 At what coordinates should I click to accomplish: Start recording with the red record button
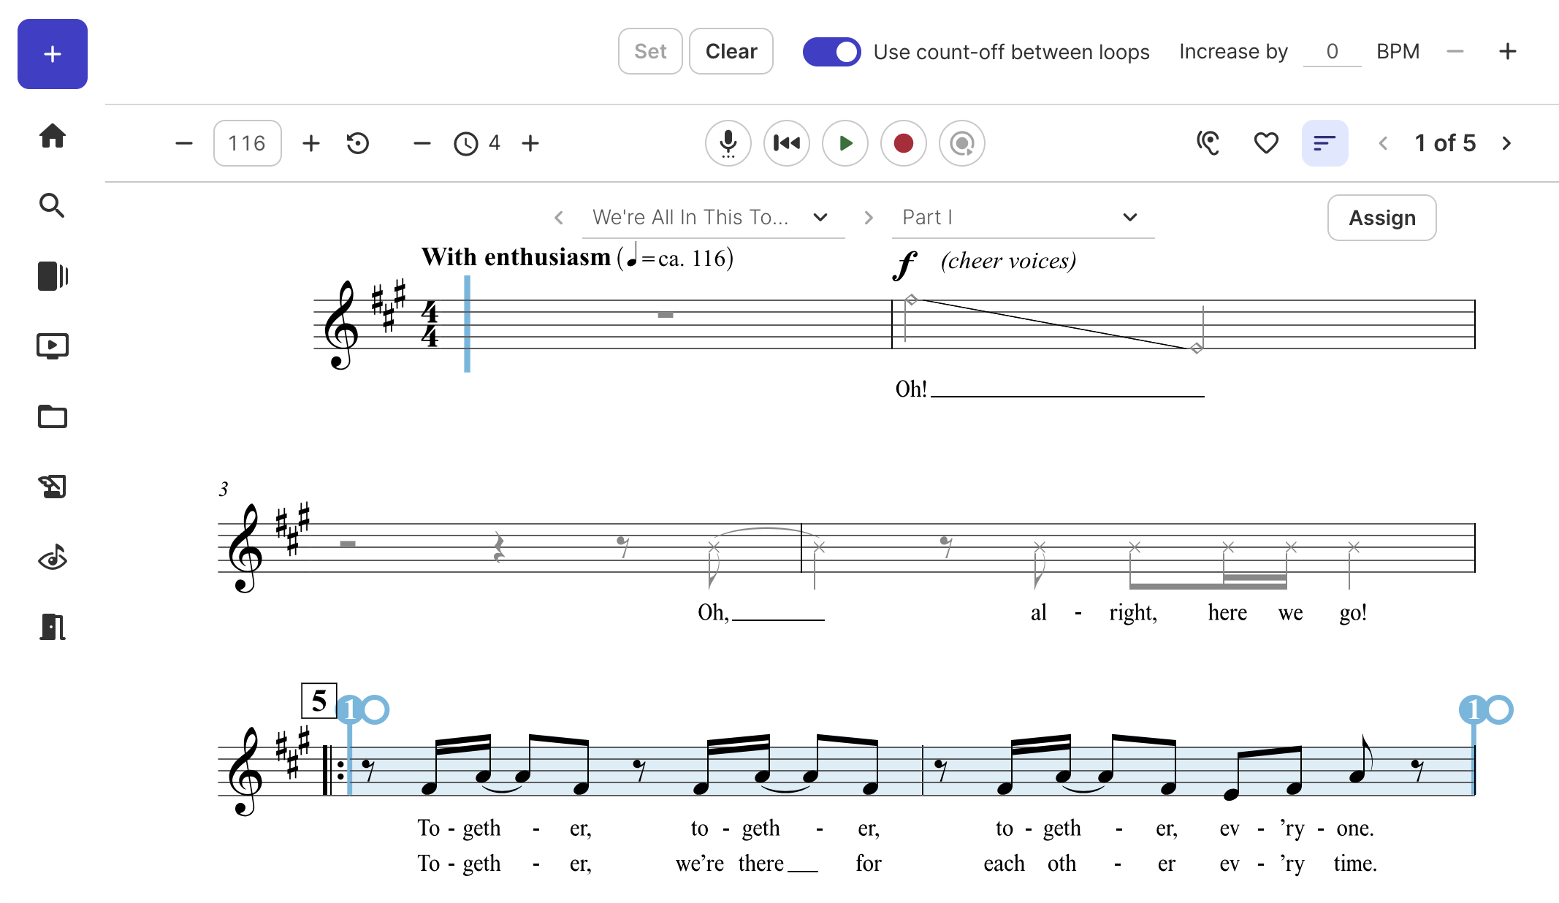903,143
